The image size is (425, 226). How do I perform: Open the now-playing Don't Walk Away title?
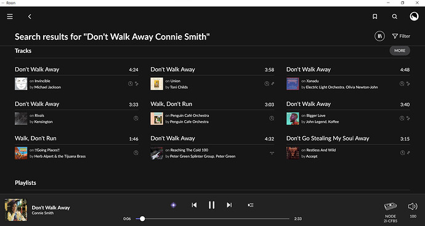pos(51,208)
